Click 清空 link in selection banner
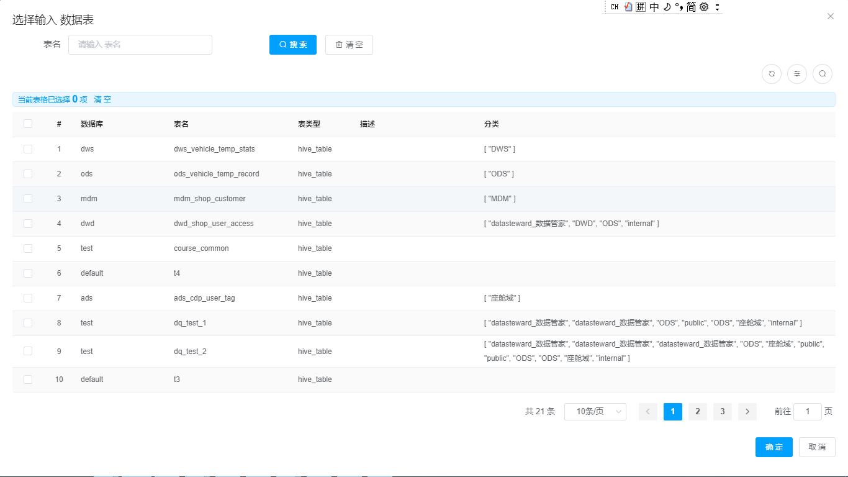This screenshot has height=477, width=848. (102, 99)
